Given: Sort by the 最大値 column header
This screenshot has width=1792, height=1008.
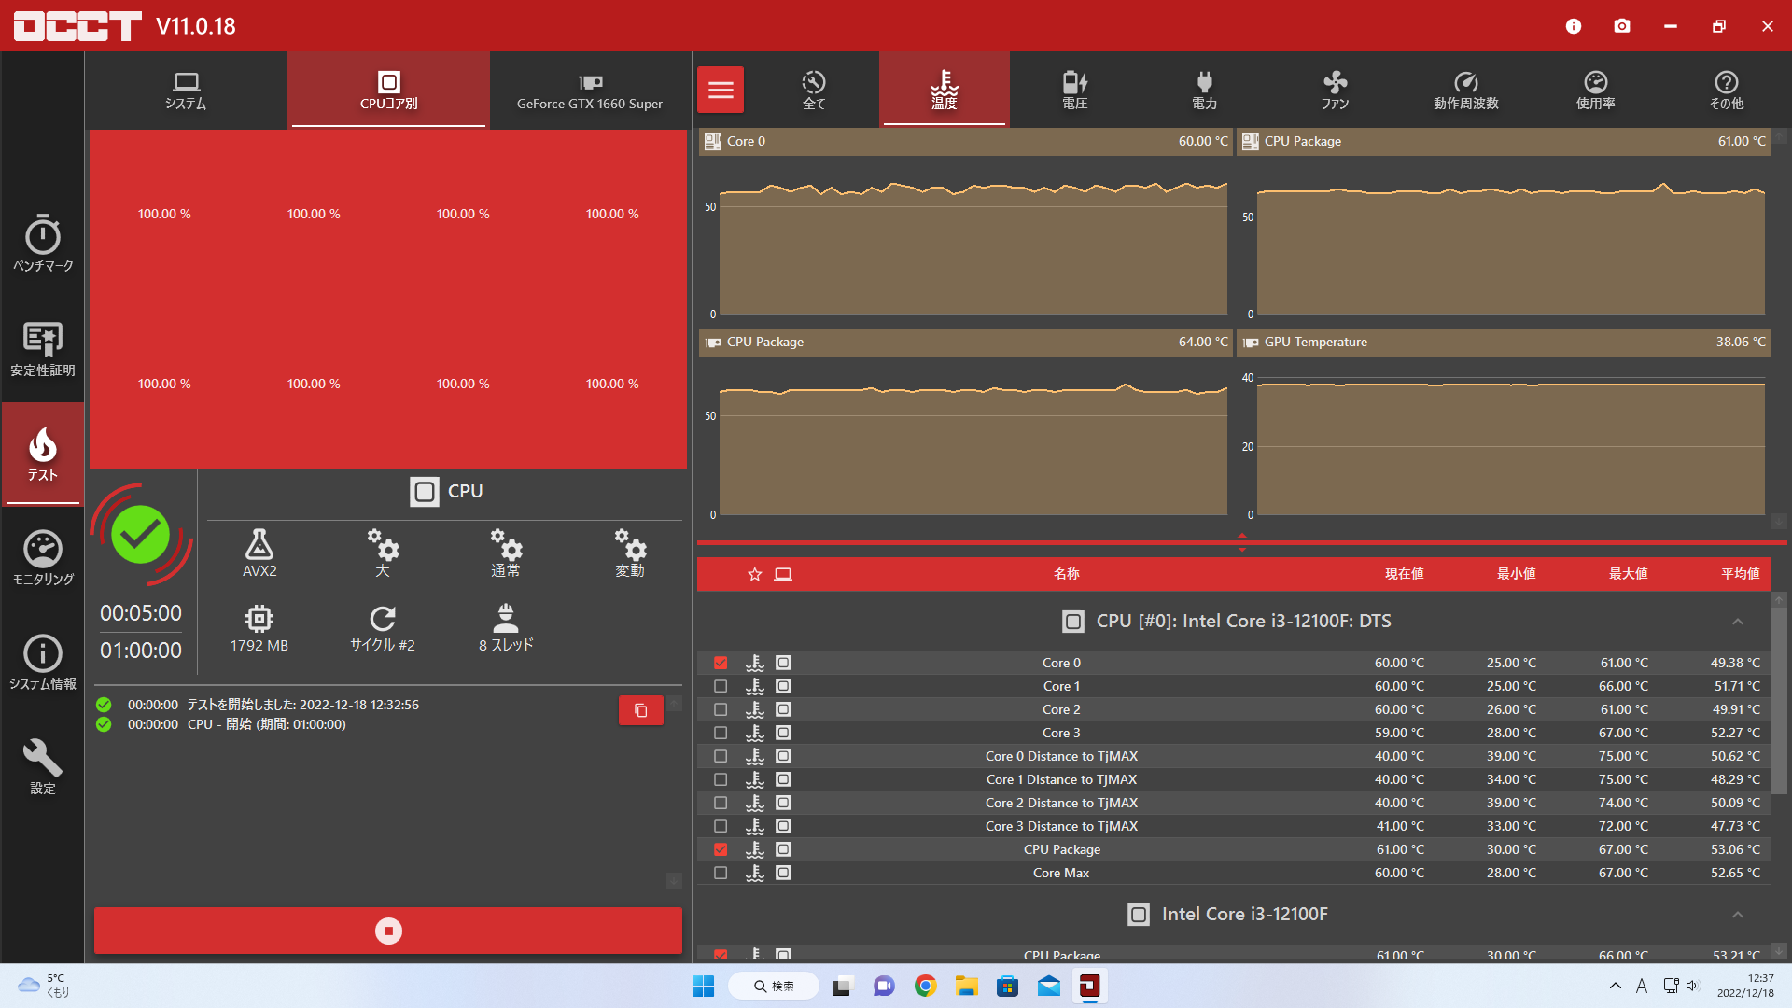Looking at the screenshot, I should 1628,574.
